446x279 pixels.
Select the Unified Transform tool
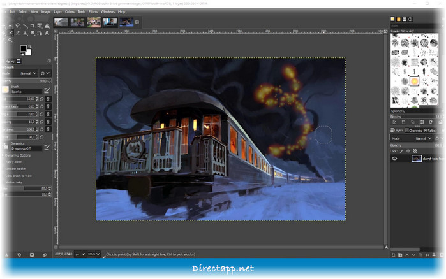[40, 26]
